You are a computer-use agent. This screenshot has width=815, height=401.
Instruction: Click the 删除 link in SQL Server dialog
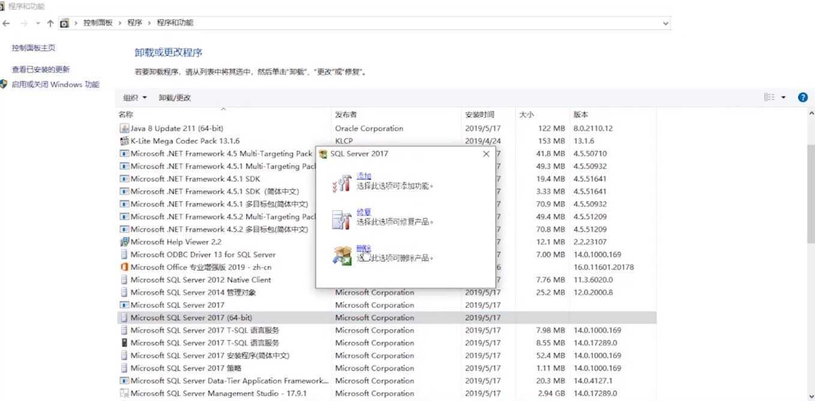click(364, 248)
